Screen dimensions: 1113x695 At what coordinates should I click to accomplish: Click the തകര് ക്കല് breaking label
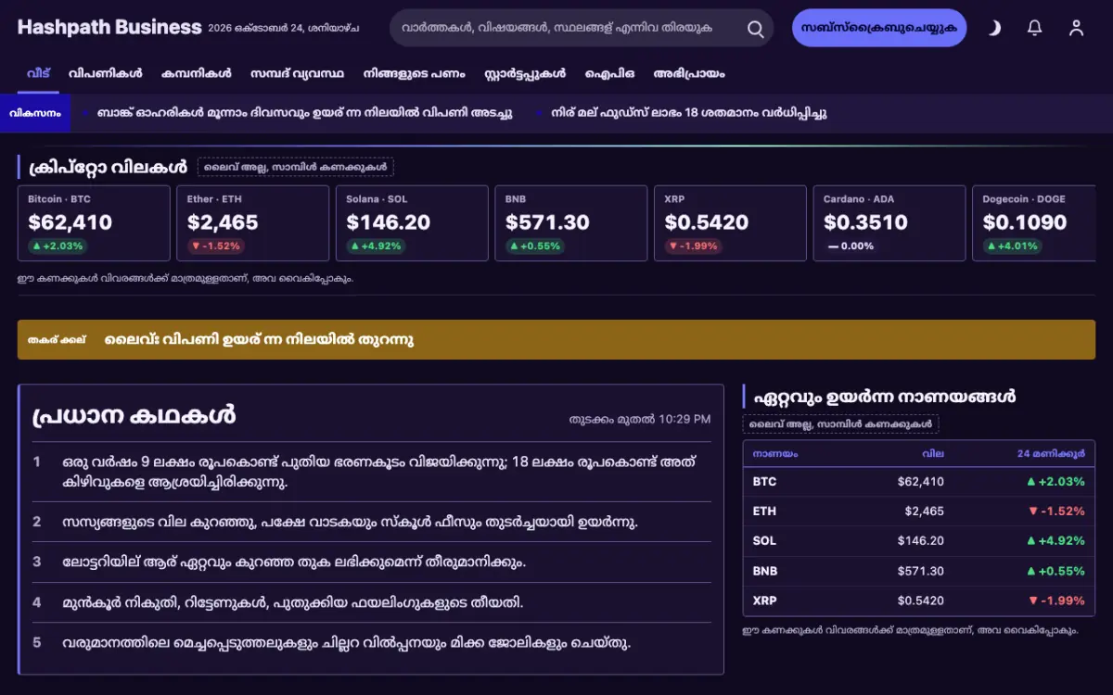57,340
